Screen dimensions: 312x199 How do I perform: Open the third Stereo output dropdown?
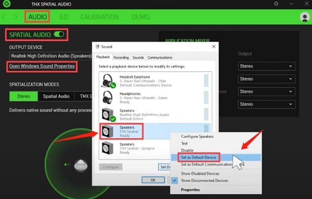coord(266,91)
